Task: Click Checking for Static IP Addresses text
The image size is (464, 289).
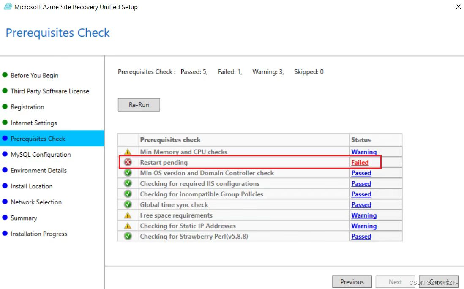Action: 188,226
